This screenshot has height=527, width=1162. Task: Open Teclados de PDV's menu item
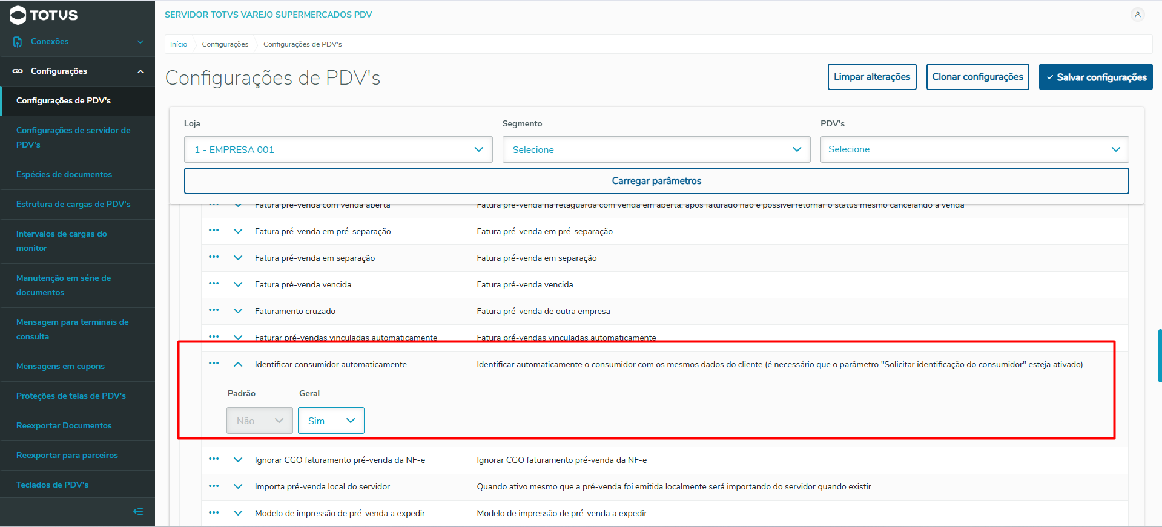coord(78,485)
